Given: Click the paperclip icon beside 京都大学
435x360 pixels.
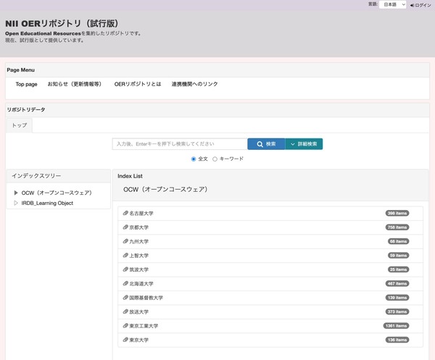Looking at the screenshot, I should 125,227.
